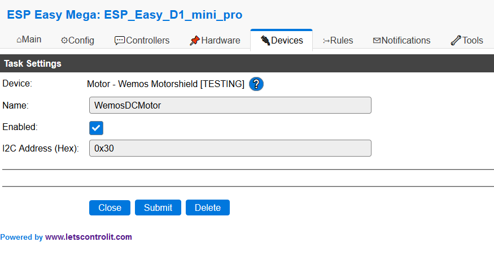Open the Tools tab
The height and width of the screenshot is (255, 494).
pyautogui.click(x=467, y=40)
